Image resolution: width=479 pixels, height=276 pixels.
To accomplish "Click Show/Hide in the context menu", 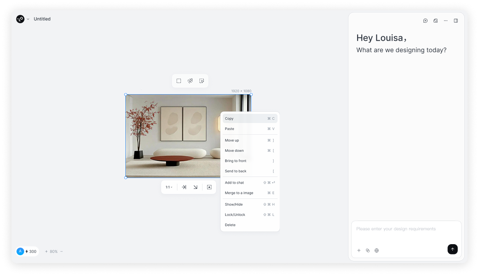I will click(250, 204).
